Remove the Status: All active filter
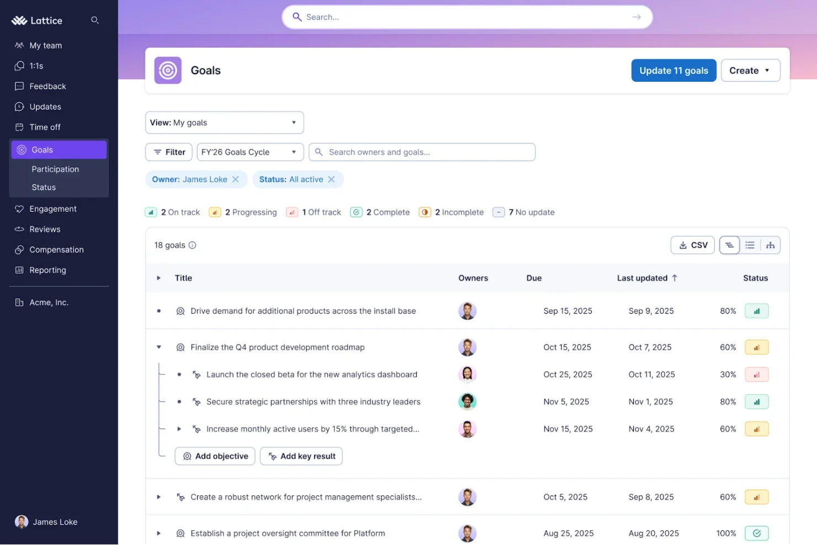 (x=331, y=179)
